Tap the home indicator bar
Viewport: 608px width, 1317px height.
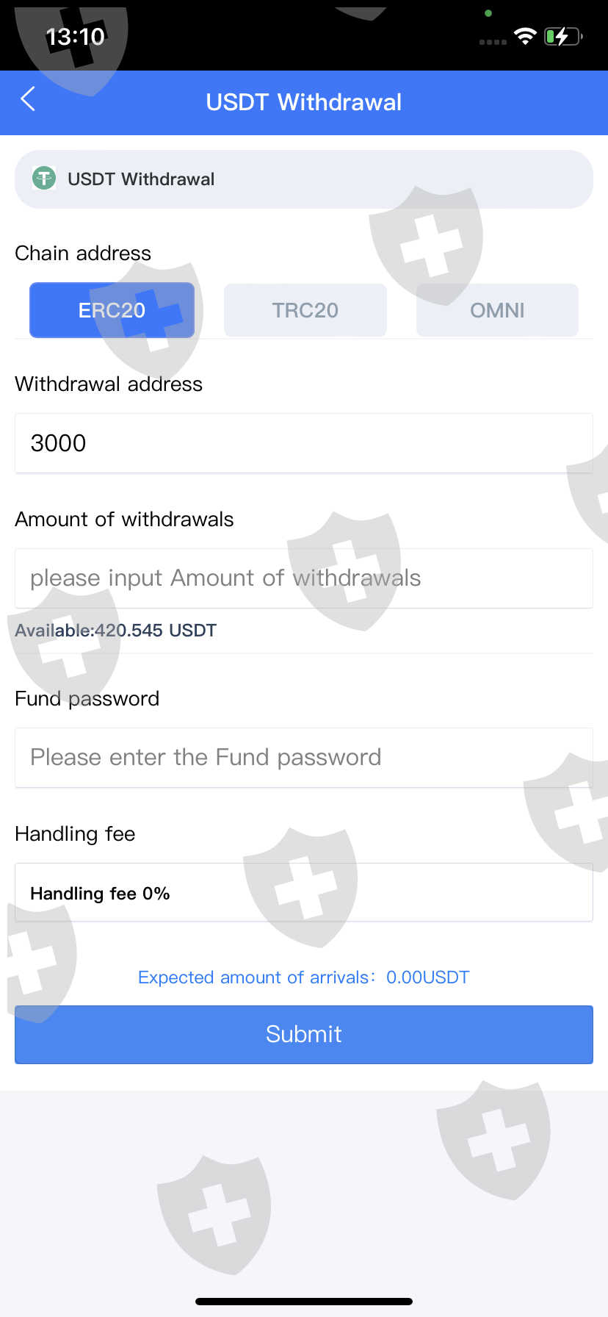point(304,1302)
